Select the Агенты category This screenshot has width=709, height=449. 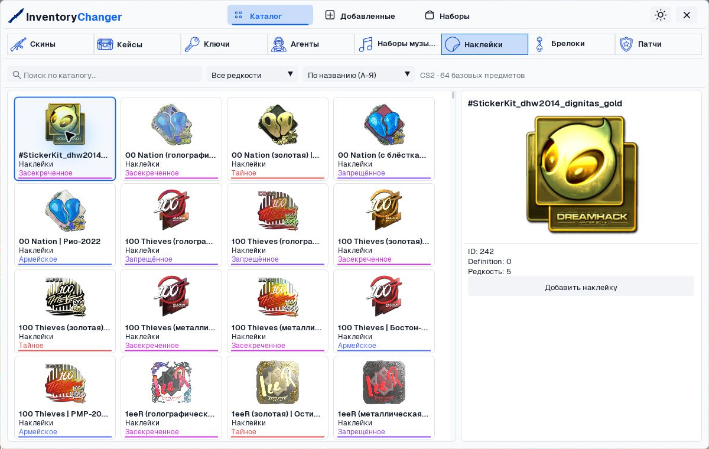pyautogui.click(x=311, y=44)
